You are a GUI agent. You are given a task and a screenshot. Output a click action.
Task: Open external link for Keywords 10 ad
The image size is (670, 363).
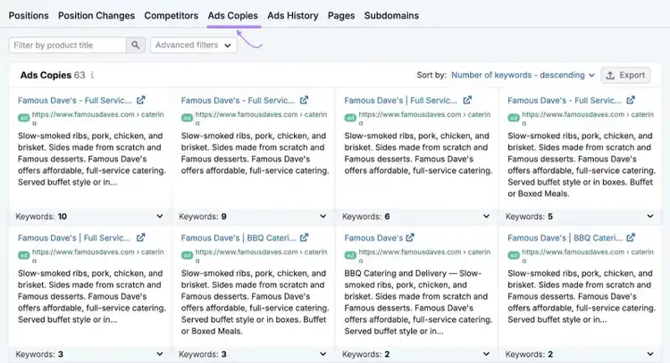pos(140,100)
